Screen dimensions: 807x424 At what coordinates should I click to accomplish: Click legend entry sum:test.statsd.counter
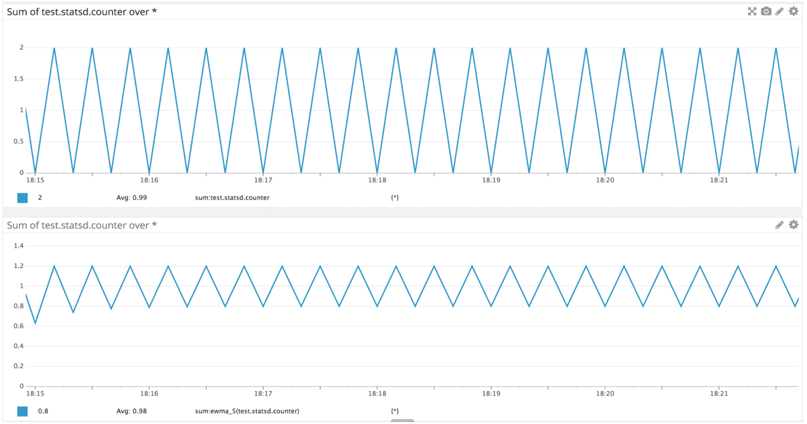coord(232,198)
